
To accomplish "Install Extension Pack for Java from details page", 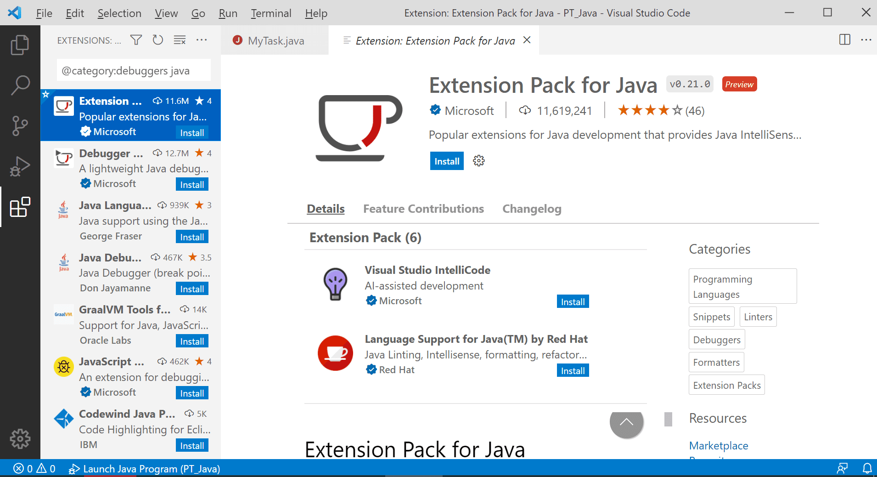I will click(x=447, y=161).
